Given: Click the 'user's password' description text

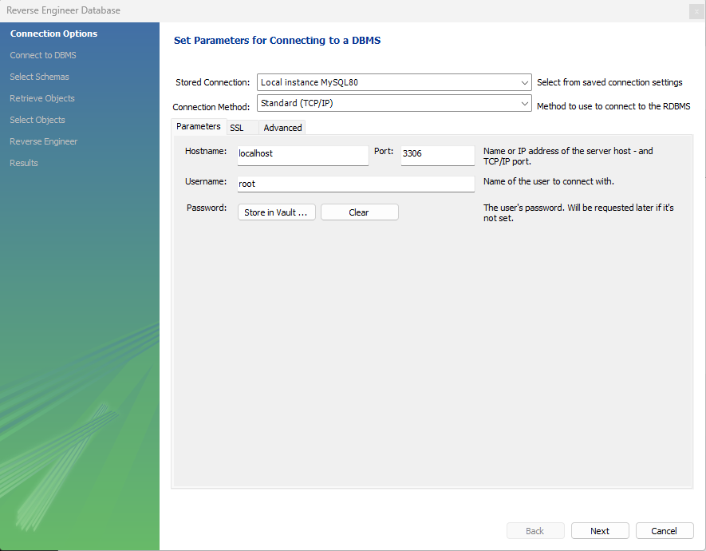Looking at the screenshot, I should pyautogui.click(x=578, y=212).
